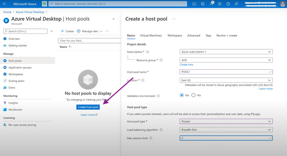Collapse the Host pools blade with double chevron
This screenshot has width=287, height=156.
tap(113, 19)
